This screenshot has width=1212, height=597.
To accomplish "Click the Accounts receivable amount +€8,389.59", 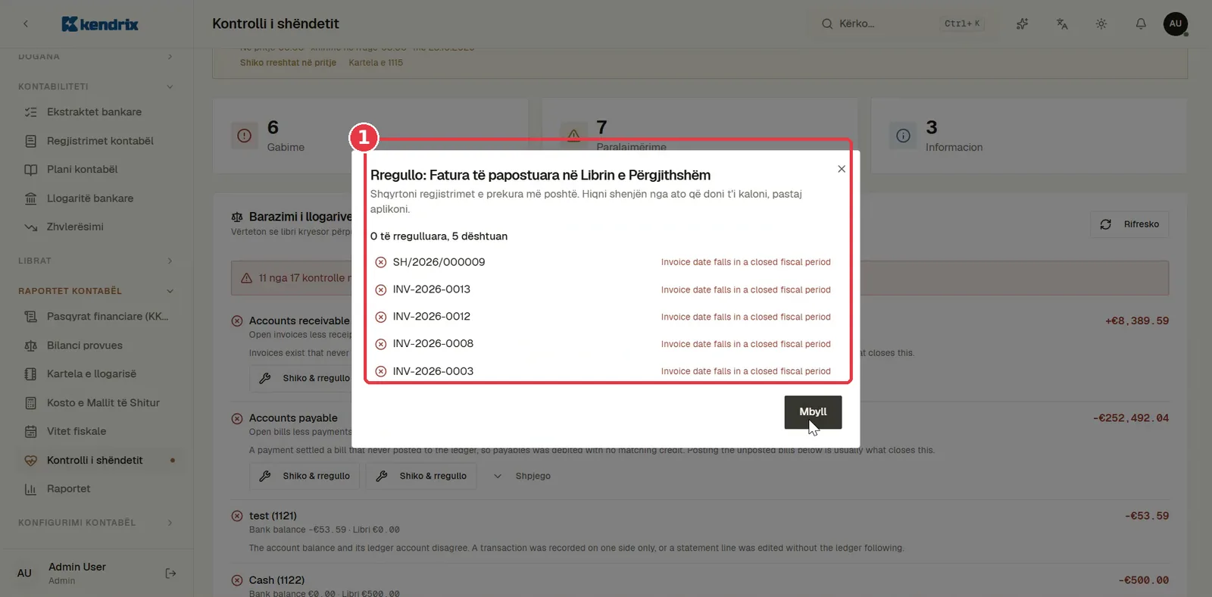I will (x=1137, y=321).
